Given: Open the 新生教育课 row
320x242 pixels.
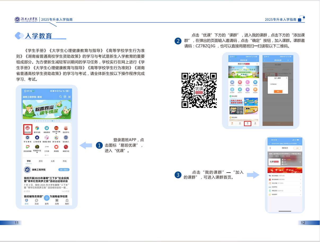Looking at the screenshot, I should pyautogui.click(x=285, y=179).
